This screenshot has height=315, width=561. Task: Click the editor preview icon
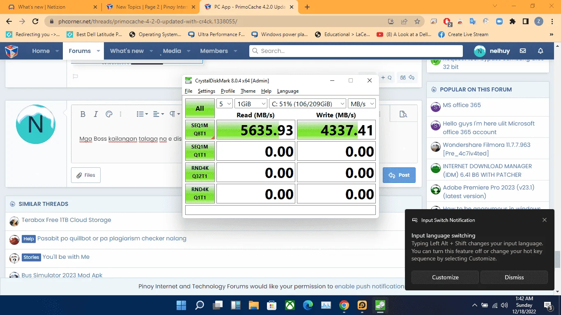pyautogui.click(x=403, y=114)
